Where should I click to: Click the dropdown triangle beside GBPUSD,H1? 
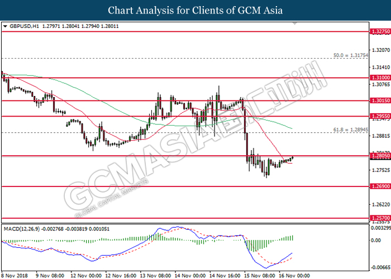point(5,26)
